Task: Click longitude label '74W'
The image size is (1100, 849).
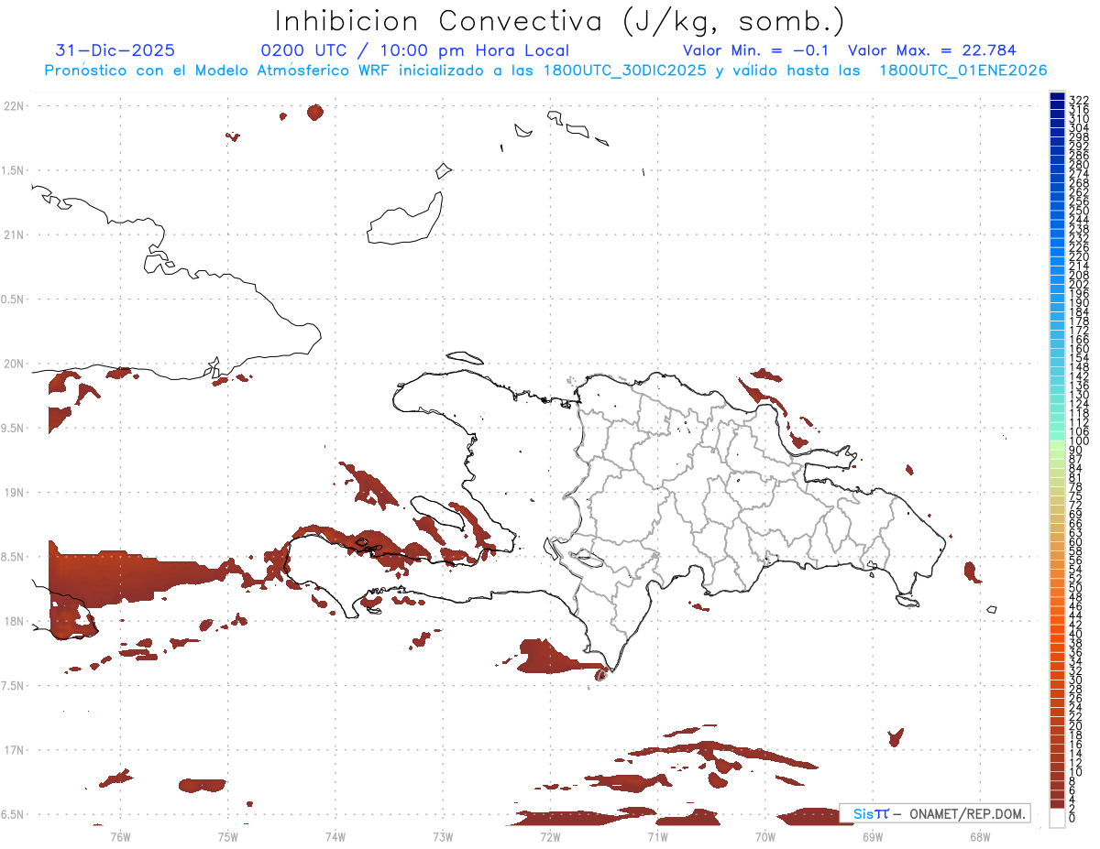Action: tap(335, 835)
